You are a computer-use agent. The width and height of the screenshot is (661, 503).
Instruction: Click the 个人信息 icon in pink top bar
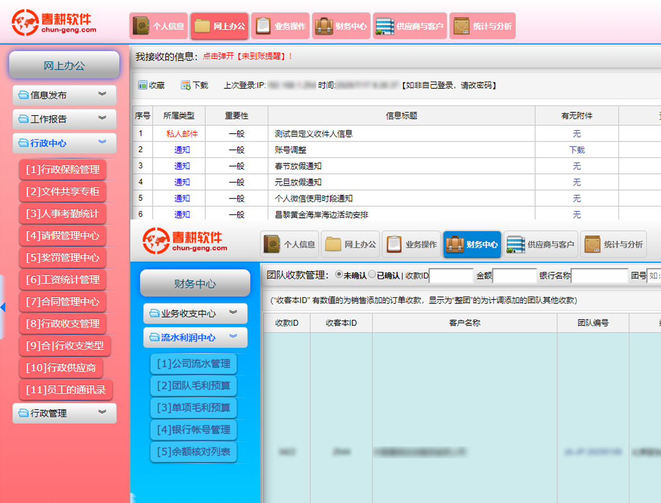coord(141,26)
